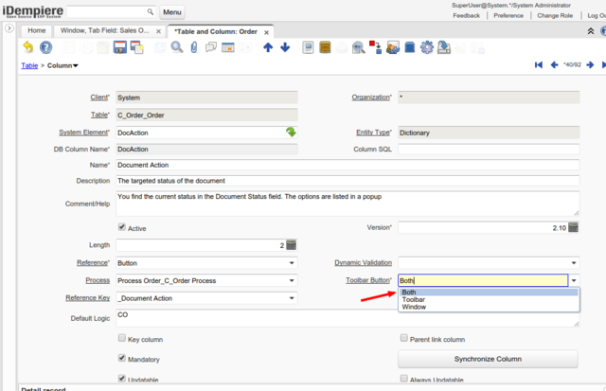Select Toolbar from the Toolbar Button list
This screenshot has width=606, height=391.
[x=413, y=299]
